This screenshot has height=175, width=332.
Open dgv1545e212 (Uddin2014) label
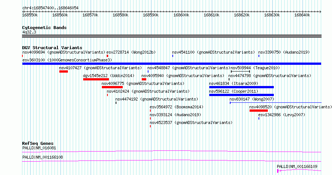coord(109,76)
